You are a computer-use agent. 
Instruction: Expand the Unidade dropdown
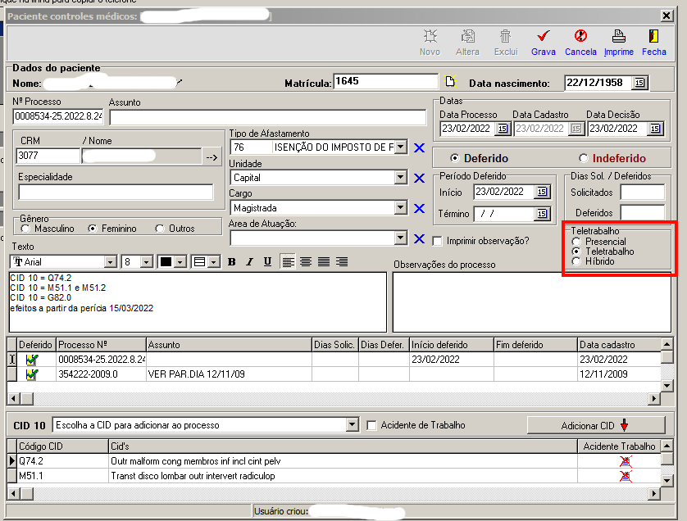(400, 178)
